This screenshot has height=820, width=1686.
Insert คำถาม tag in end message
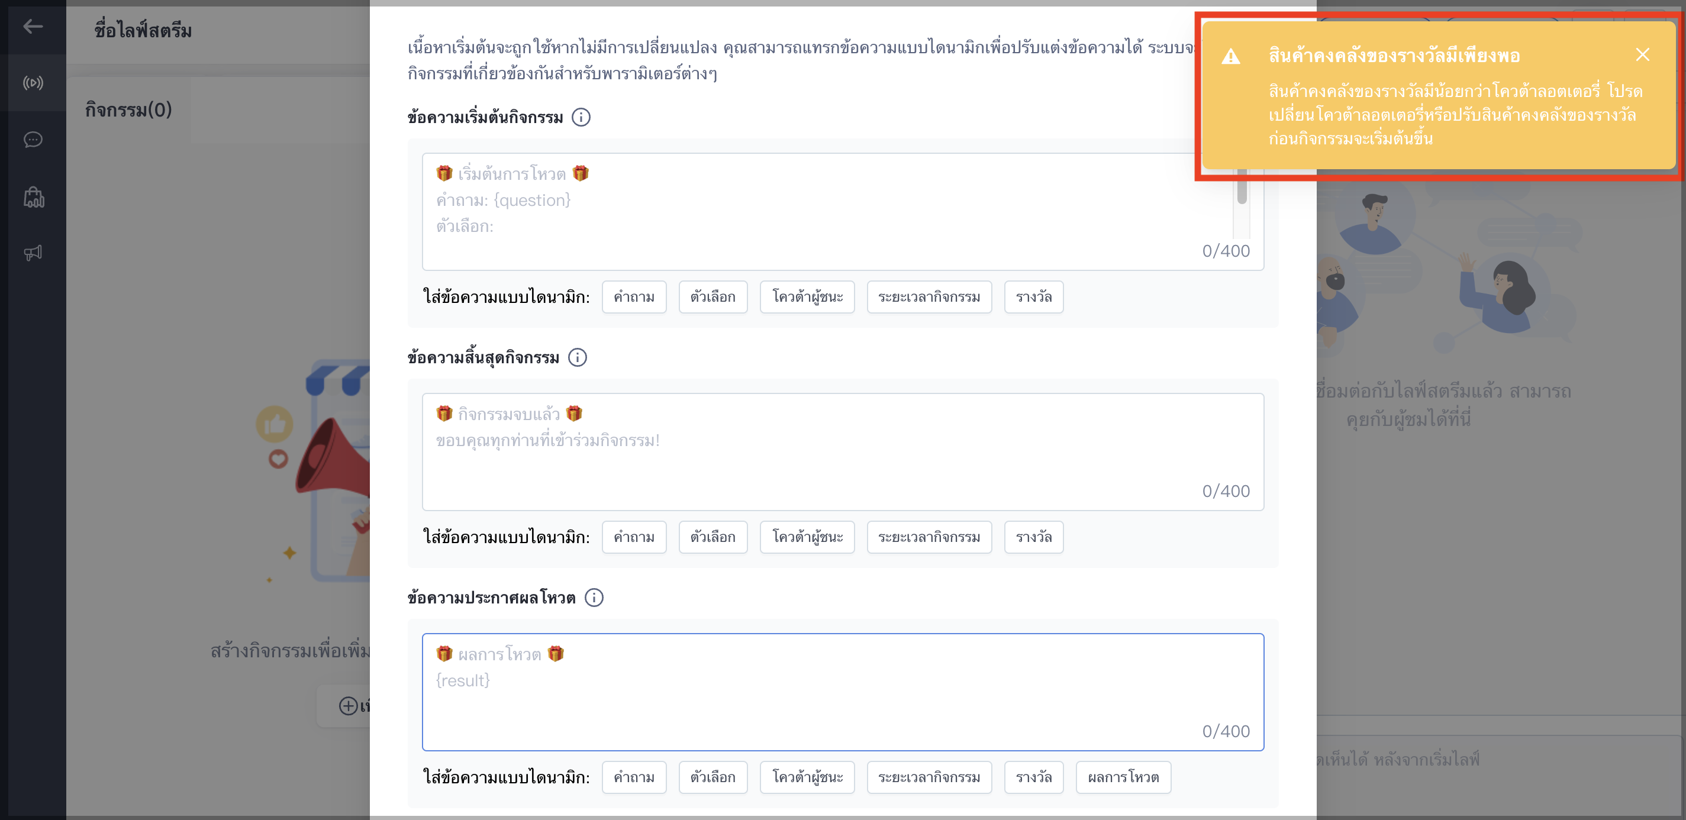coord(634,537)
